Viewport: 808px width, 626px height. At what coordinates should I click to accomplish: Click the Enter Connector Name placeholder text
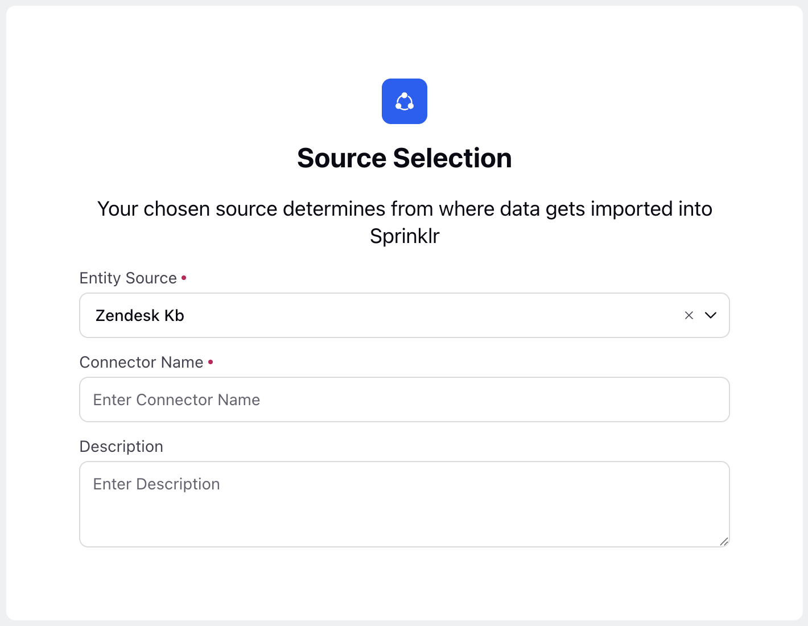[x=176, y=400]
